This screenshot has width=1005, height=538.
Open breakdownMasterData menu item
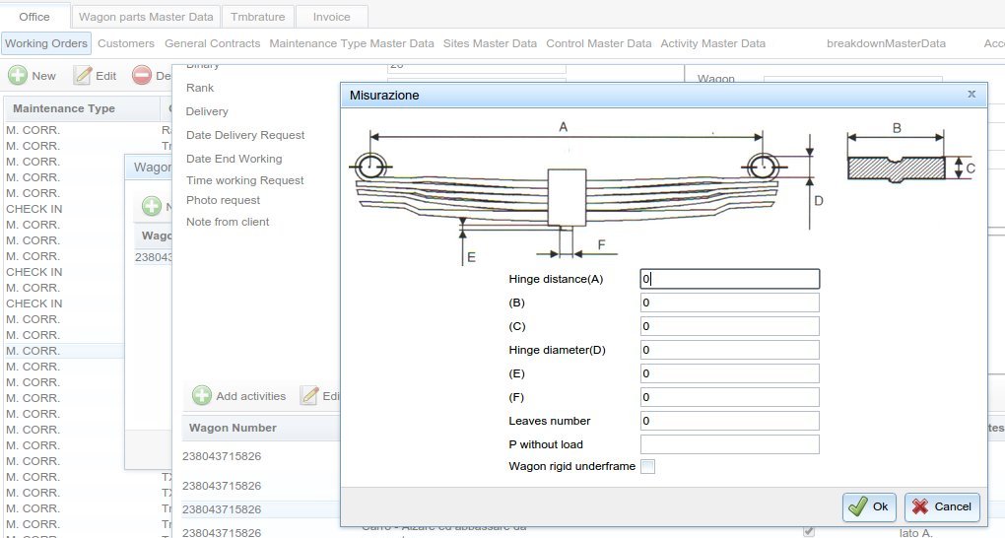(886, 43)
